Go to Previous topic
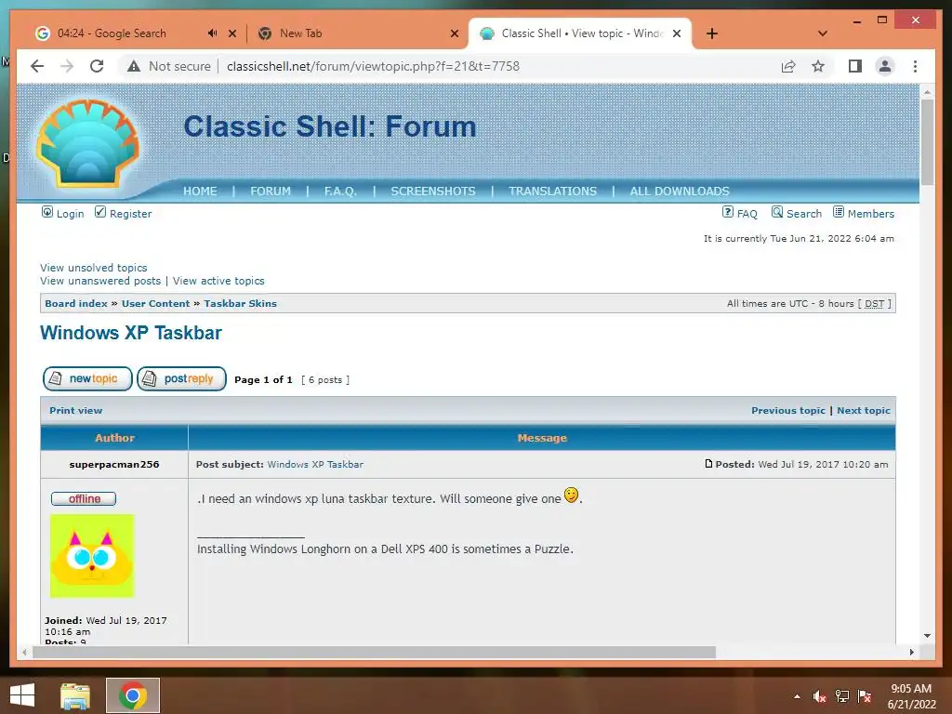 (x=788, y=410)
